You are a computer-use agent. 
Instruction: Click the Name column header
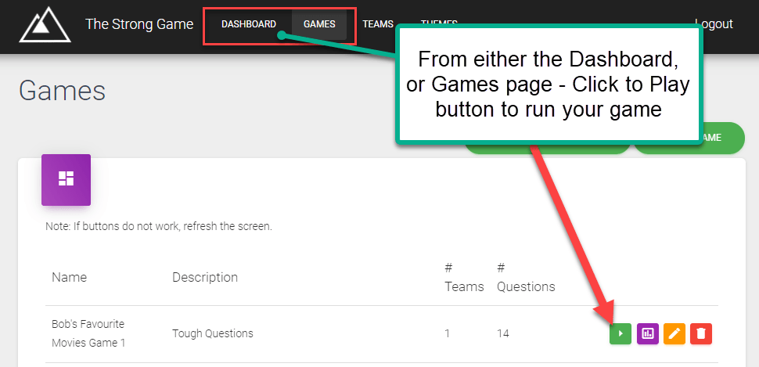(70, 277)
